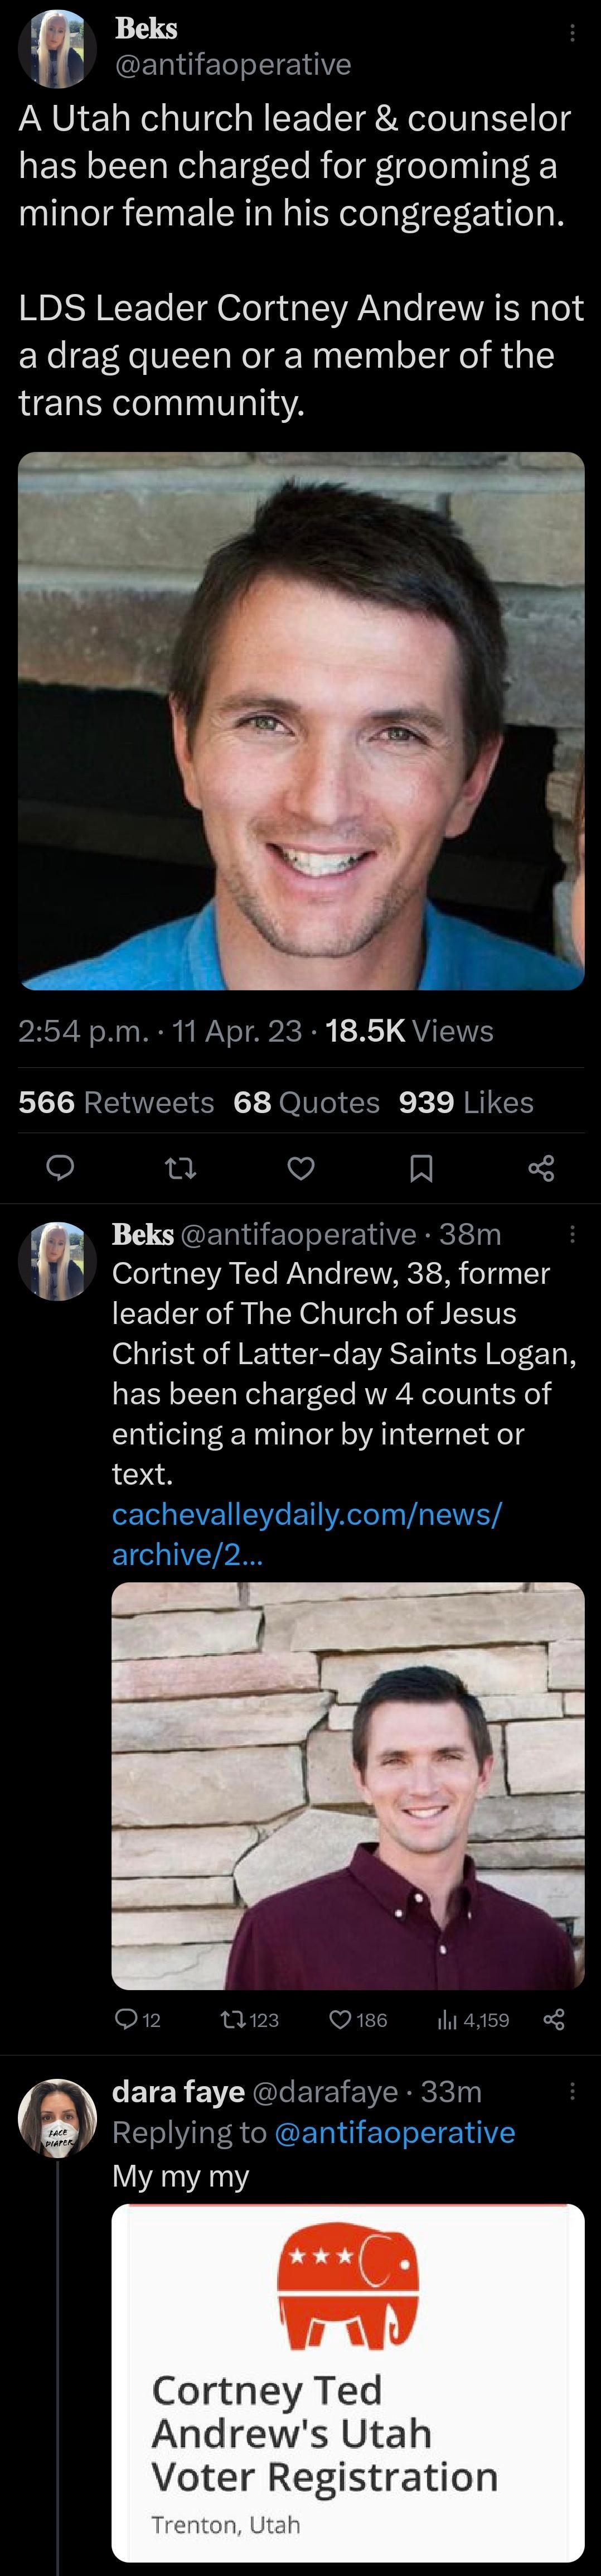Retweet the main tweet
Image resolution: width=601 pixels, height=2576 pixels.
[x=180, y=1168]
